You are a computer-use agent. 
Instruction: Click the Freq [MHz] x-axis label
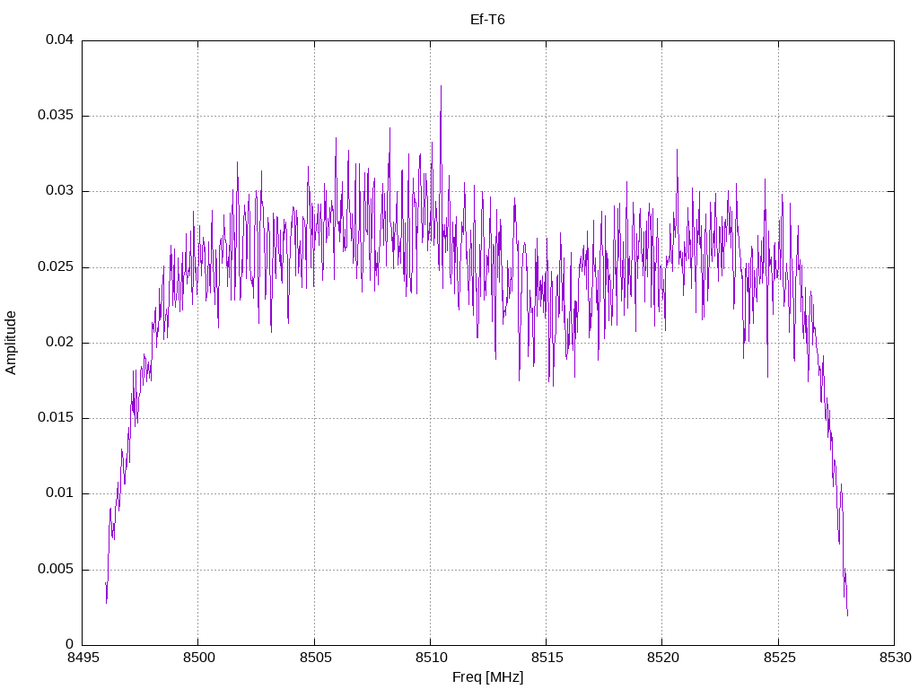click(x=487, y=677)
